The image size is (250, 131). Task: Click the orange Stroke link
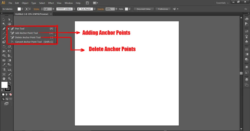36,9
